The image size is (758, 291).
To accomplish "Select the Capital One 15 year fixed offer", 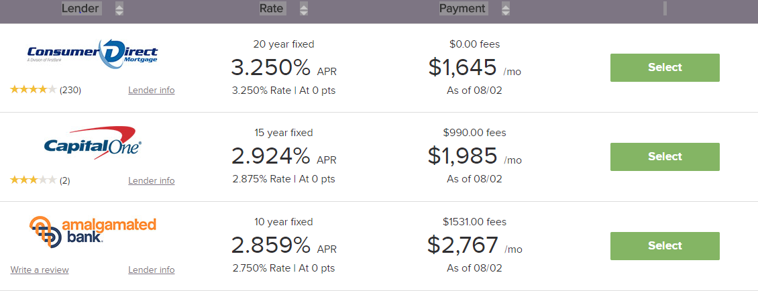I will point(664,156).
